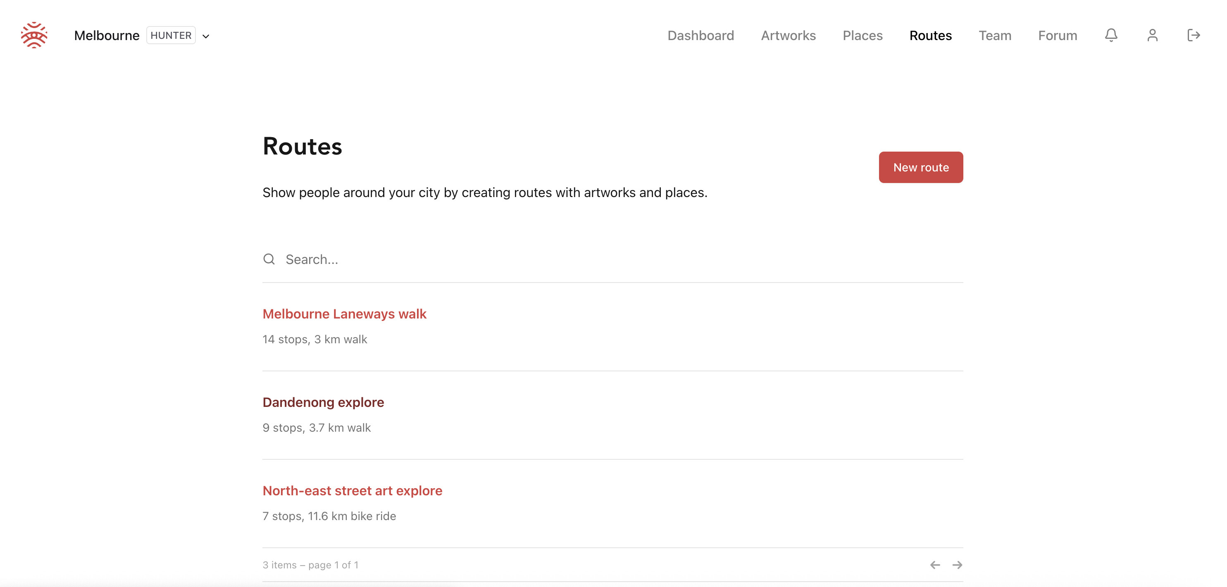
Task: Go to next page arrow
Action: tap(957, 565)
